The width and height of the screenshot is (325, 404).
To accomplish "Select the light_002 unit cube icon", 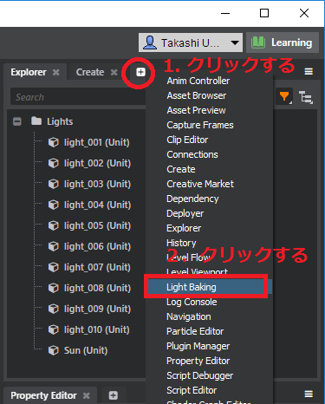I will click(54, 163).
